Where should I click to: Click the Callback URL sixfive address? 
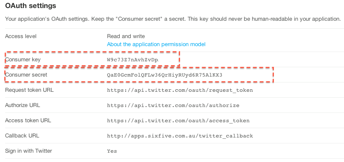[x=180, y=136]
